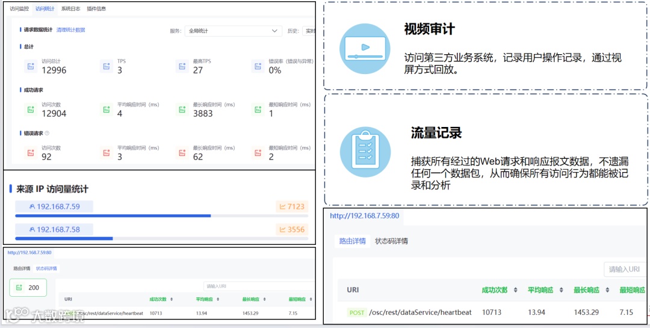Click the progress bar under 192.168.7.58
The image size is (650, 328).
point(162,238)
